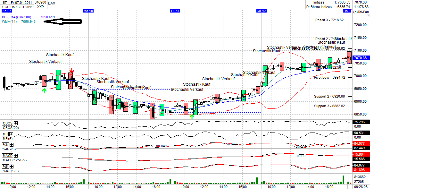Select the WMA(14) indicator label
This screenshot has width=424, height=189.
coord(9,21)
